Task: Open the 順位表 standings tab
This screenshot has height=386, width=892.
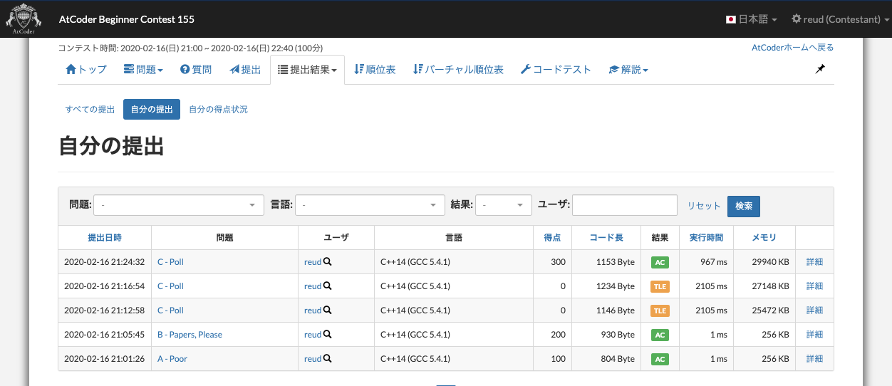Action: click(375, 70)
